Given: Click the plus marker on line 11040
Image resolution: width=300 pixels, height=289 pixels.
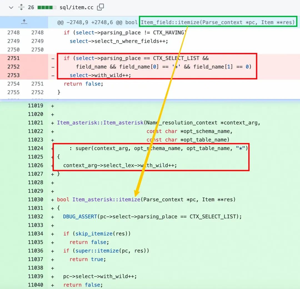Looking at the screenshot, I should point(52,285).
